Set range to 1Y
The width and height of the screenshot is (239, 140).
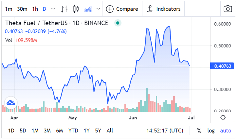pyautogui.click(x=86, y=131)
